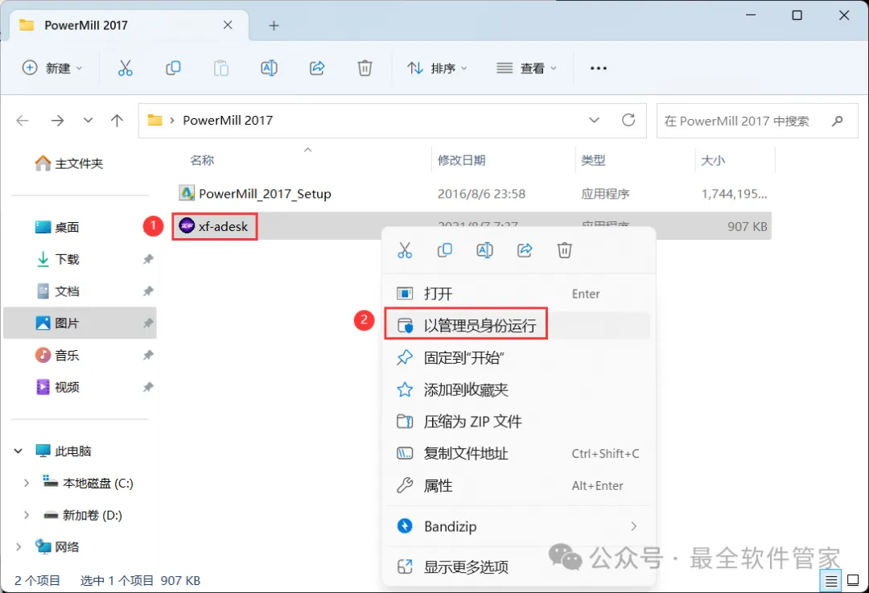This screenshot has width=869, height=593.
Task: Click the pin icon next to 音乐
Action: click(148, 356)
